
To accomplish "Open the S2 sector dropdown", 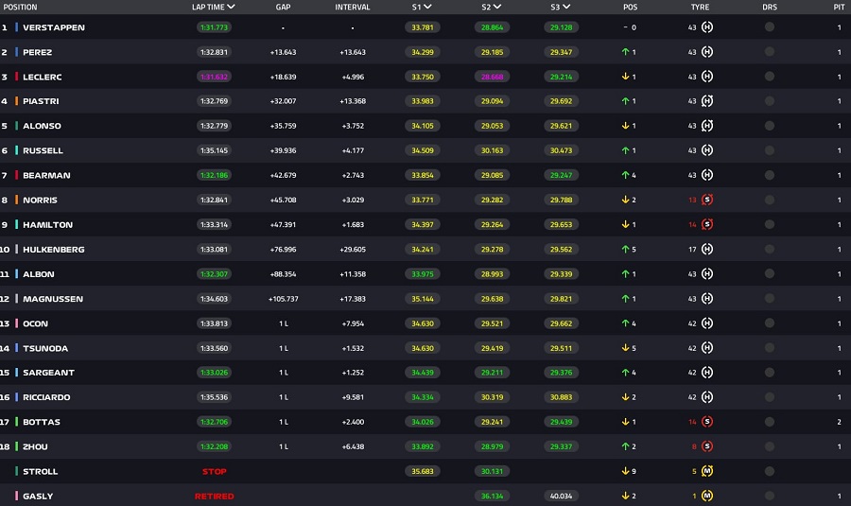I will tap(497, 7).
